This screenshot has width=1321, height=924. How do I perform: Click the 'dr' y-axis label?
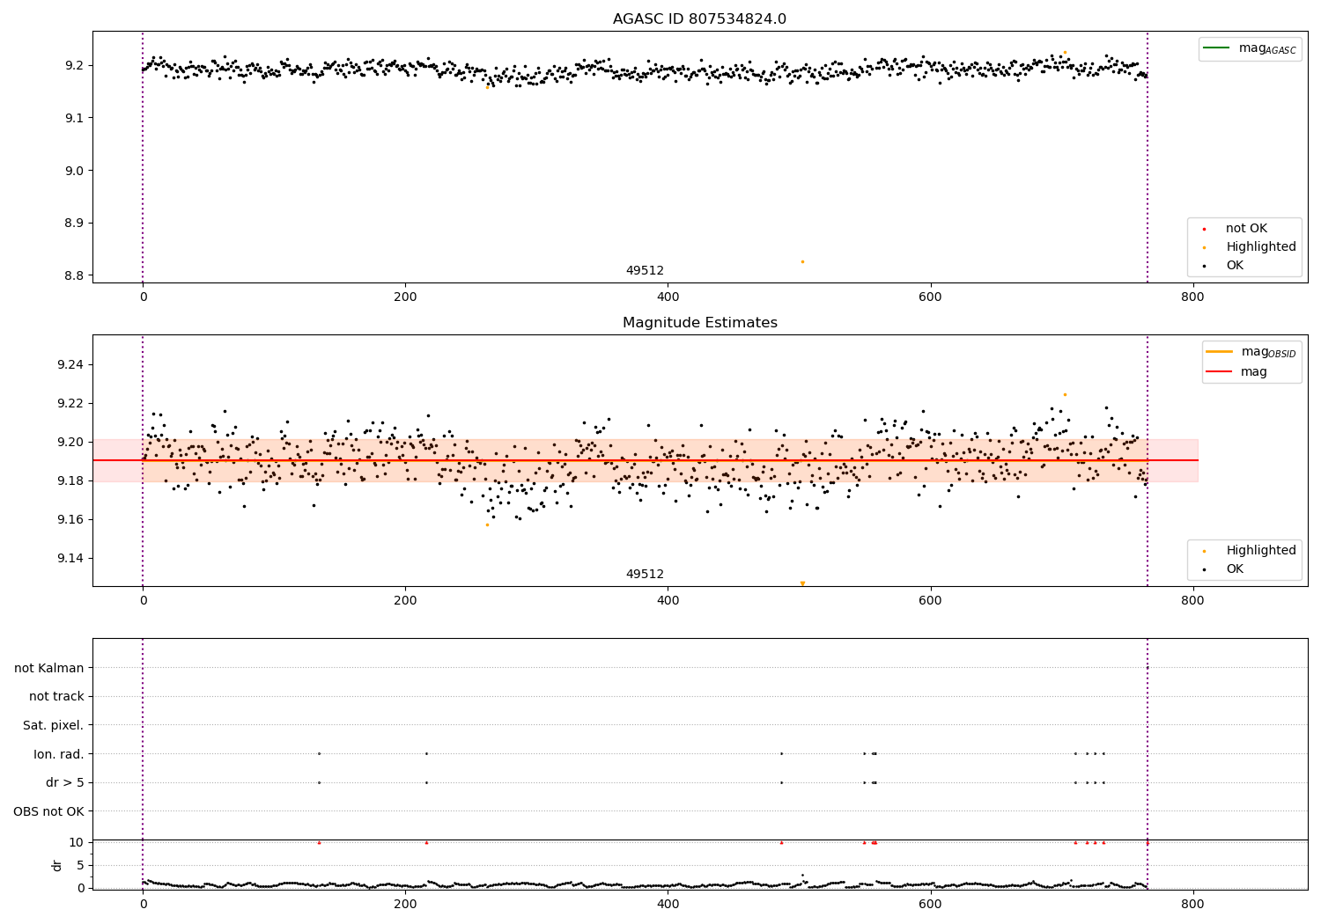(57, 866)
